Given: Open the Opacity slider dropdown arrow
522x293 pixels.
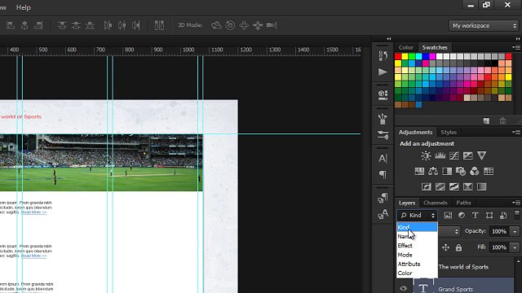Looking at the screenshot, I should pos(515,231).
